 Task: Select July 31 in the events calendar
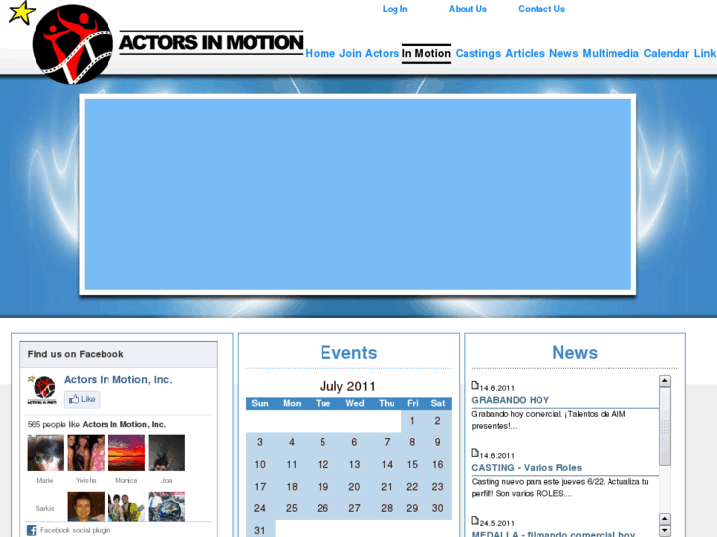(260, 530)
